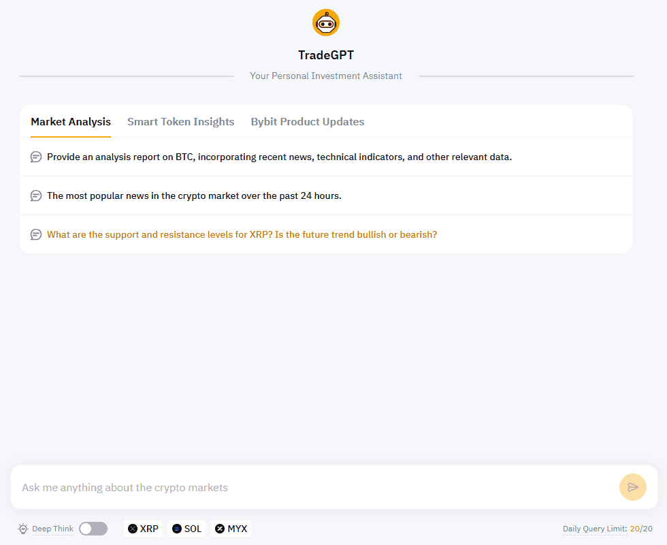This screenshot has height=545, width=667.
Task: Click the TradeGPT robot logo icon
Action: (x=326, y=22)
